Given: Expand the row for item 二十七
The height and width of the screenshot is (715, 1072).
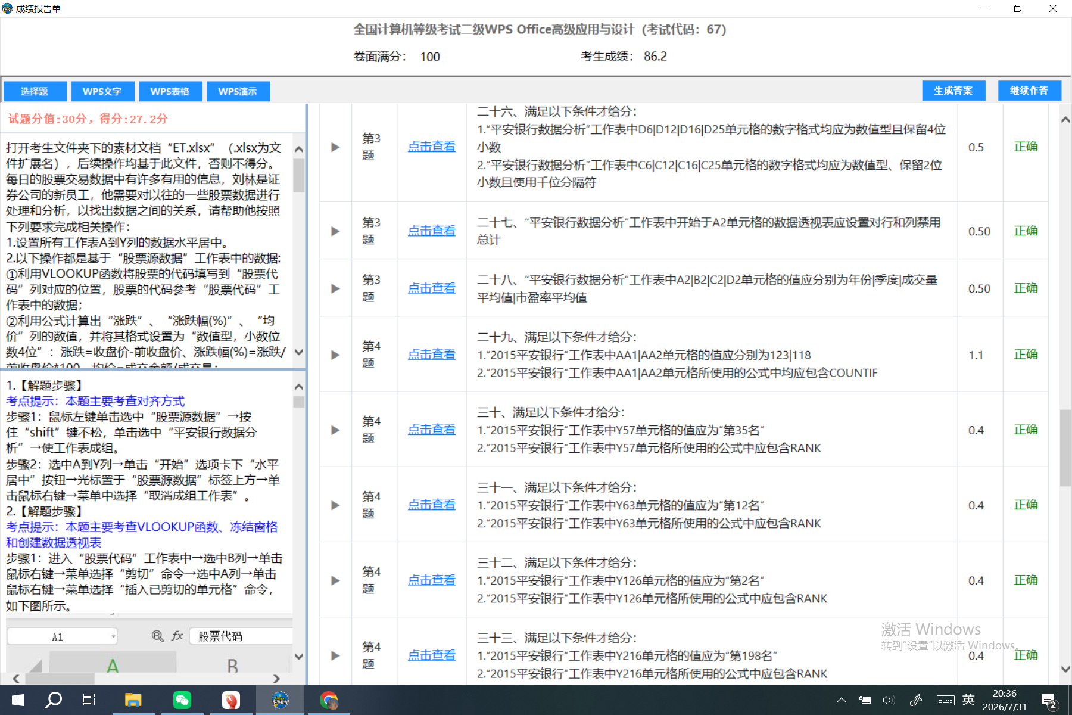Looking at the screenshot, I should click(x=335, y=231).
